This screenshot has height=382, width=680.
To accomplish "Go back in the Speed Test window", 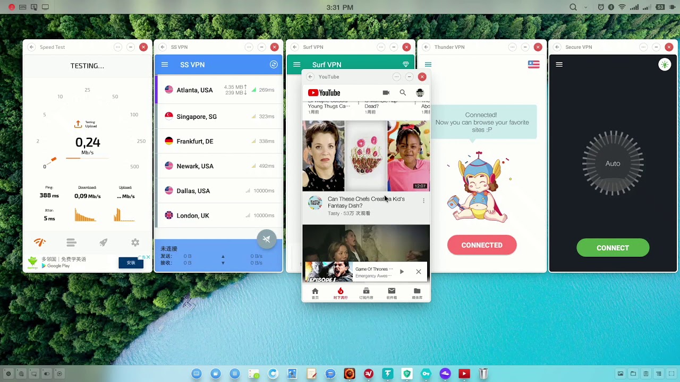I will pyautogui.click(x=31, y=47).
